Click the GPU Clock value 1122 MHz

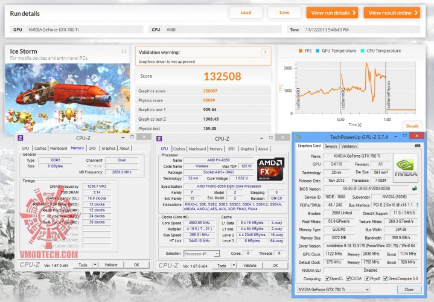pos(334,254)
